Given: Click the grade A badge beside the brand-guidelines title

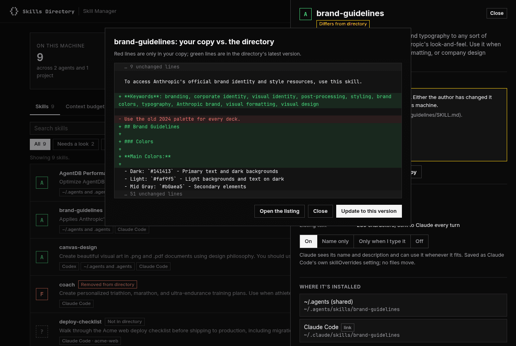Looking at the screenshot, I should [x=306, y=14].
